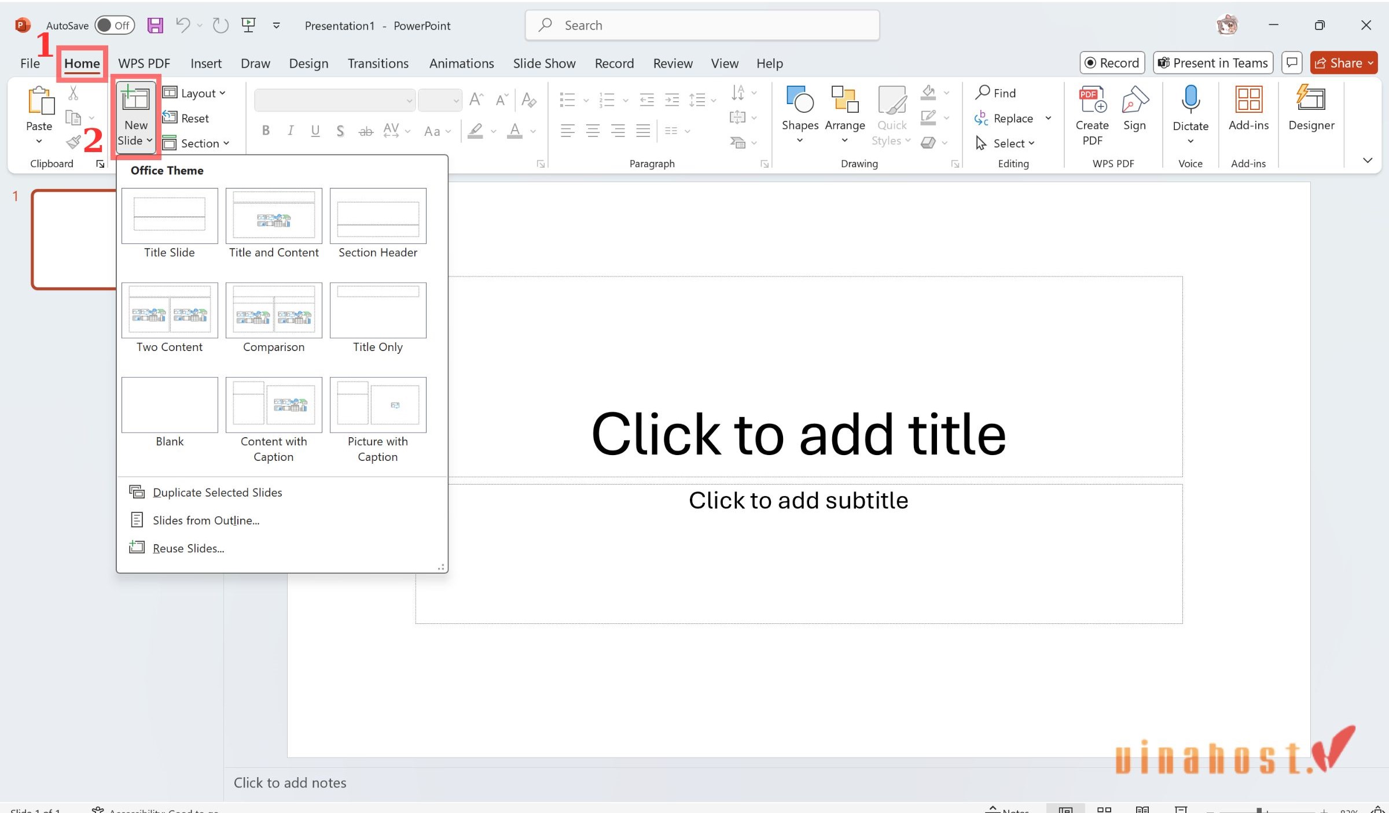Click the Sign pen icon
The image size is (1389, 813).
pos(1134,109)
